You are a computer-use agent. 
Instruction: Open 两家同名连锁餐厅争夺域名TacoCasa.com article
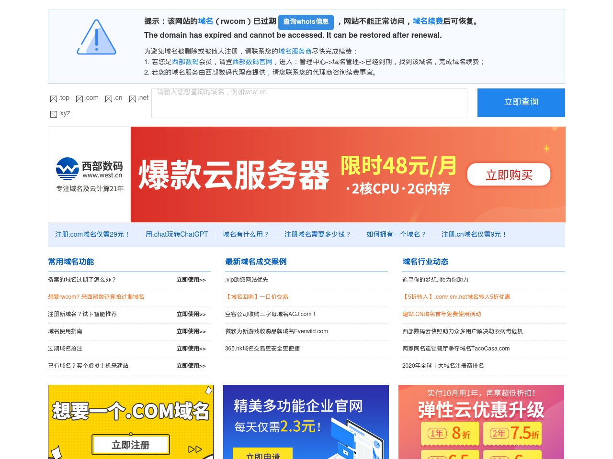[456, 349]
